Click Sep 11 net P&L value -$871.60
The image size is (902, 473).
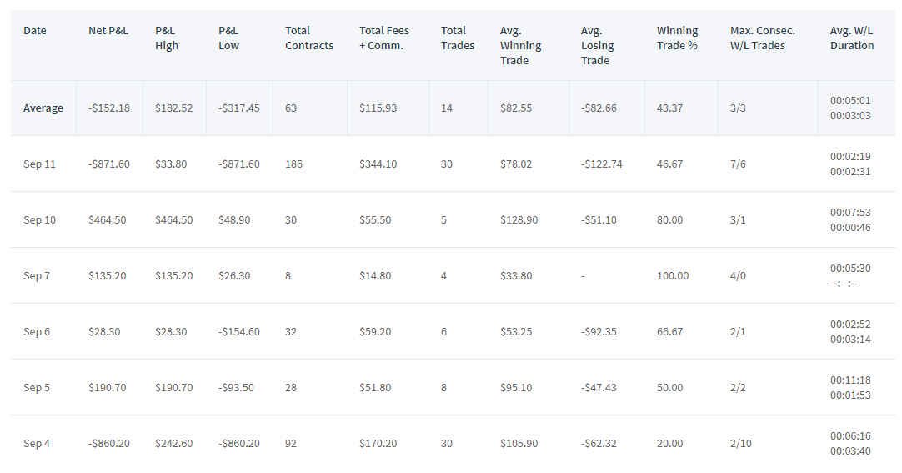click(108, 164)
